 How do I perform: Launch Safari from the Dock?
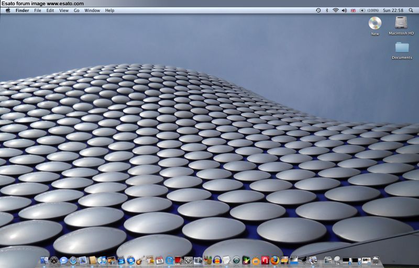coord(73,260)
